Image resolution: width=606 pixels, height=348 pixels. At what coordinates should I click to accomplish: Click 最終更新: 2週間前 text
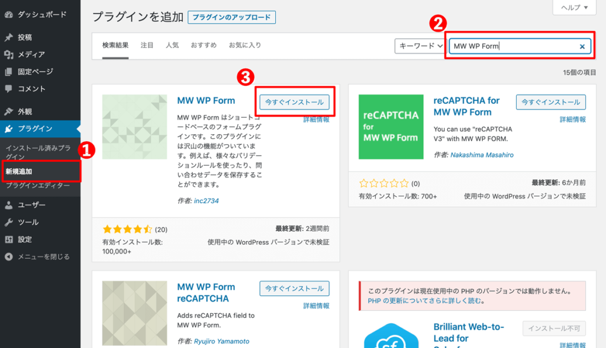pyautogui.click(x=302, y=229)
